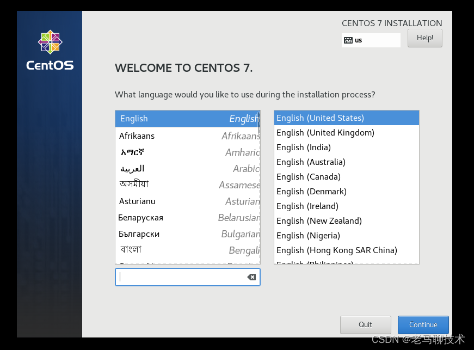Select English (Ireland) locale
Screen dimensions: 474x350
347,206
